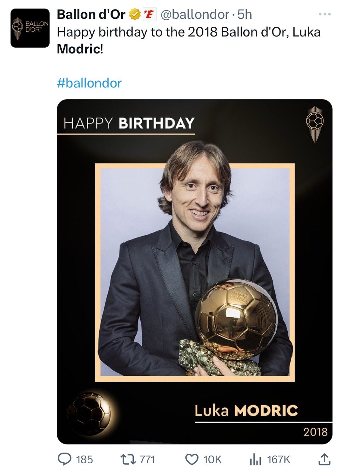The width and height of the screenshot is (343, 469).
Task: Open view analytics bar chart icon
Action: [255, 459]
